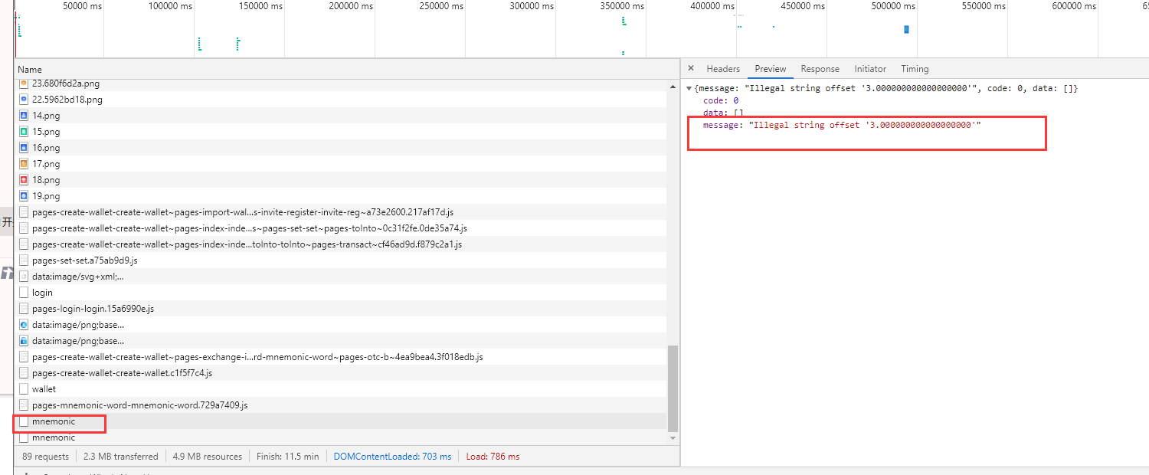Image resolution: width=1149 pixels, height=475 pixels.
Task: Collapse the JSON root object in preview
Action: tap(689, 89)
